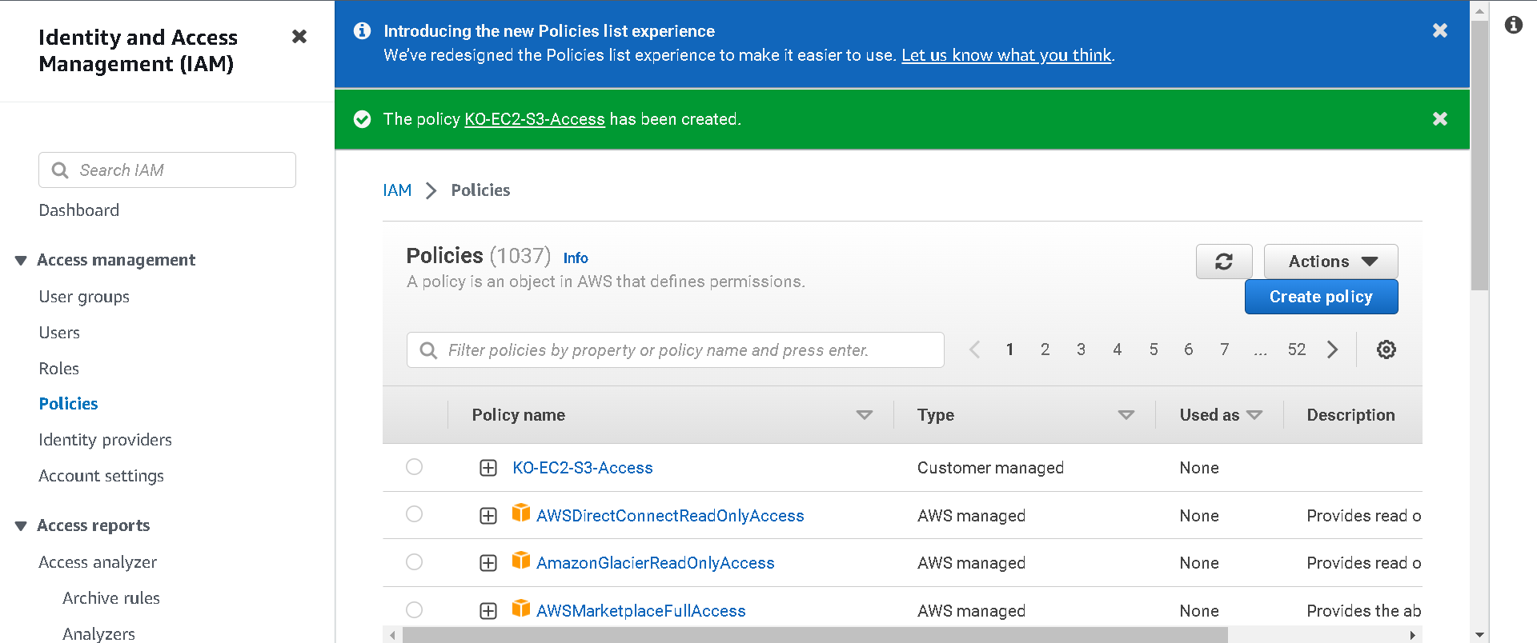Viewport: 1537px width, 643px height.
Task: Click vertical scrollbar down arrow
Action: coord(1479,635)
